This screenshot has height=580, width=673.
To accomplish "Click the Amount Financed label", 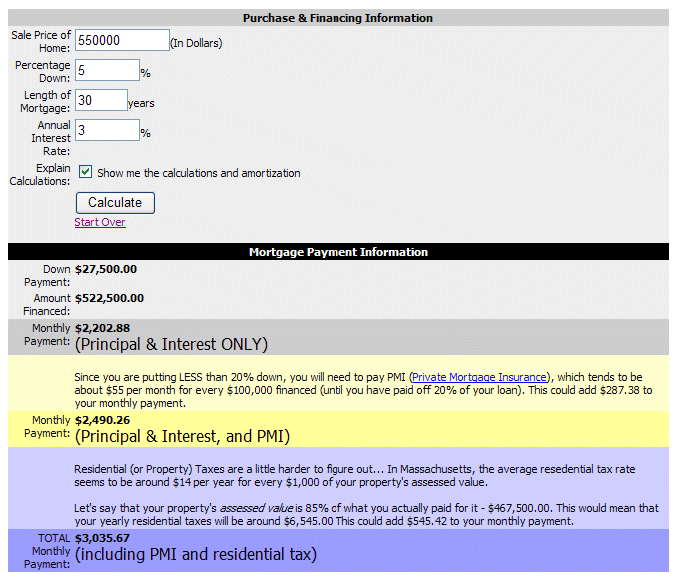I will tap(47, 305).
